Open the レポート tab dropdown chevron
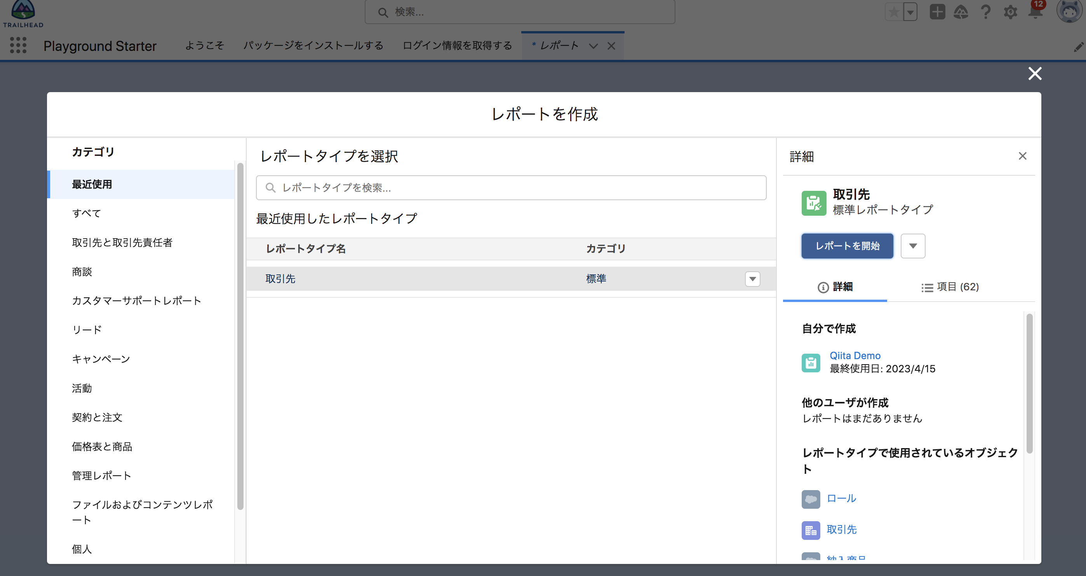1086x576 pixels. click(593, 46)
